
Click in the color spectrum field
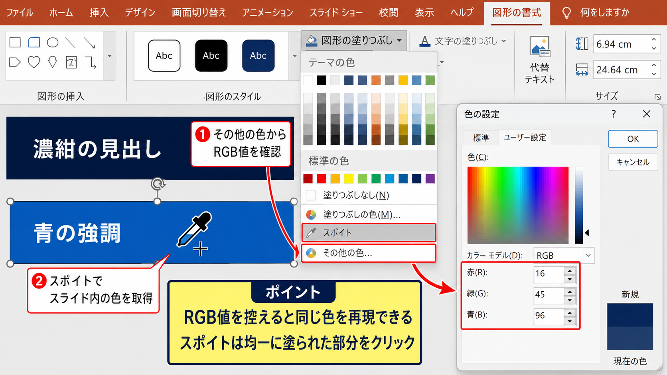click(x=518, y=205)
